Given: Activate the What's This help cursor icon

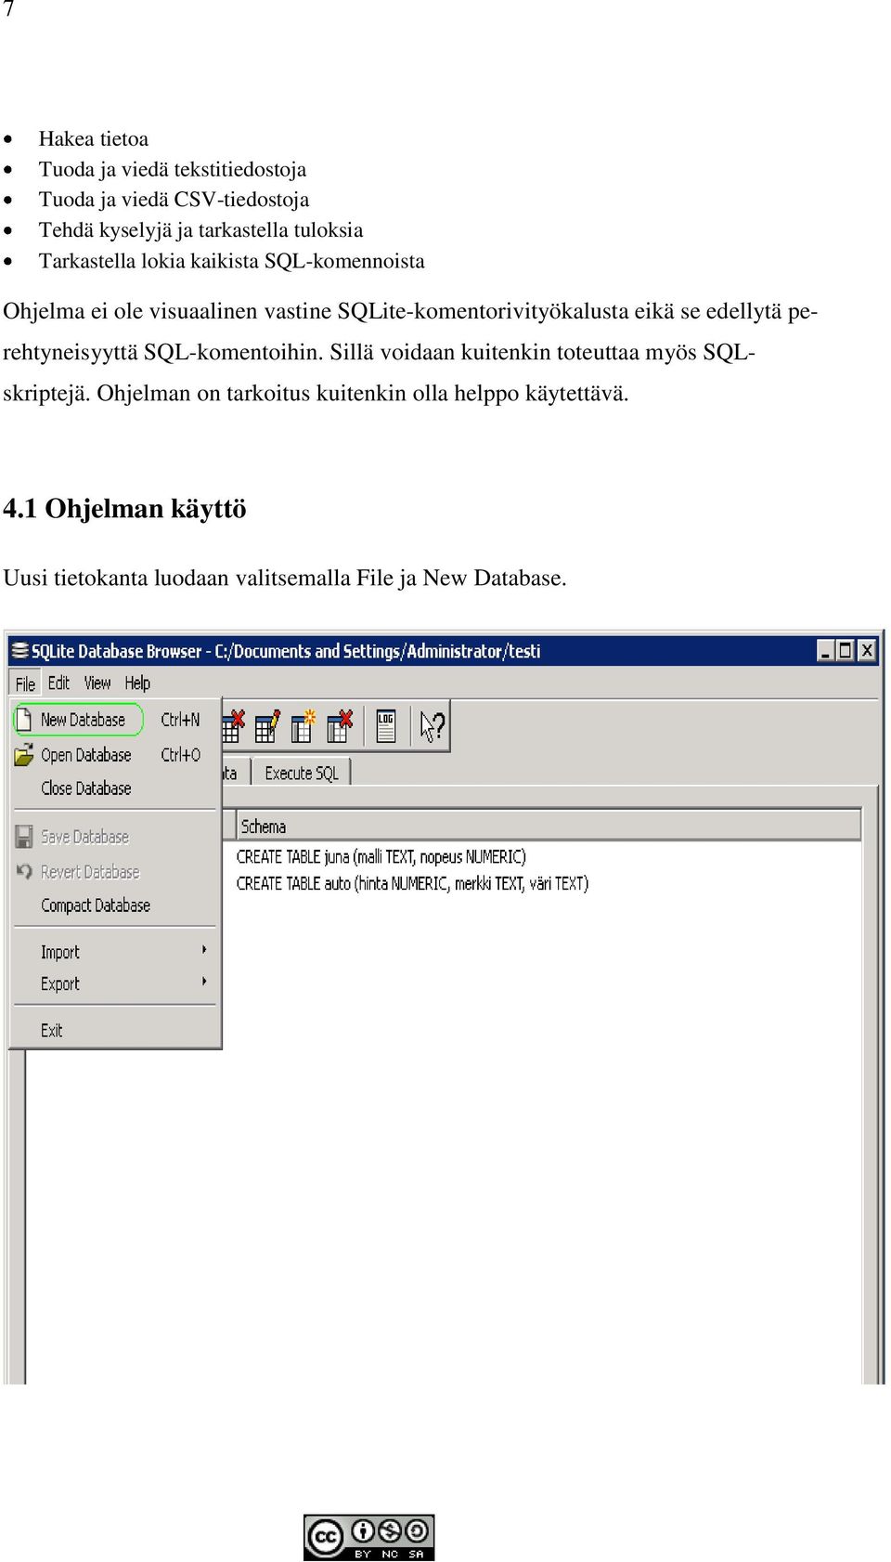Looking at the screenshot, I should [x=432, y=726].
